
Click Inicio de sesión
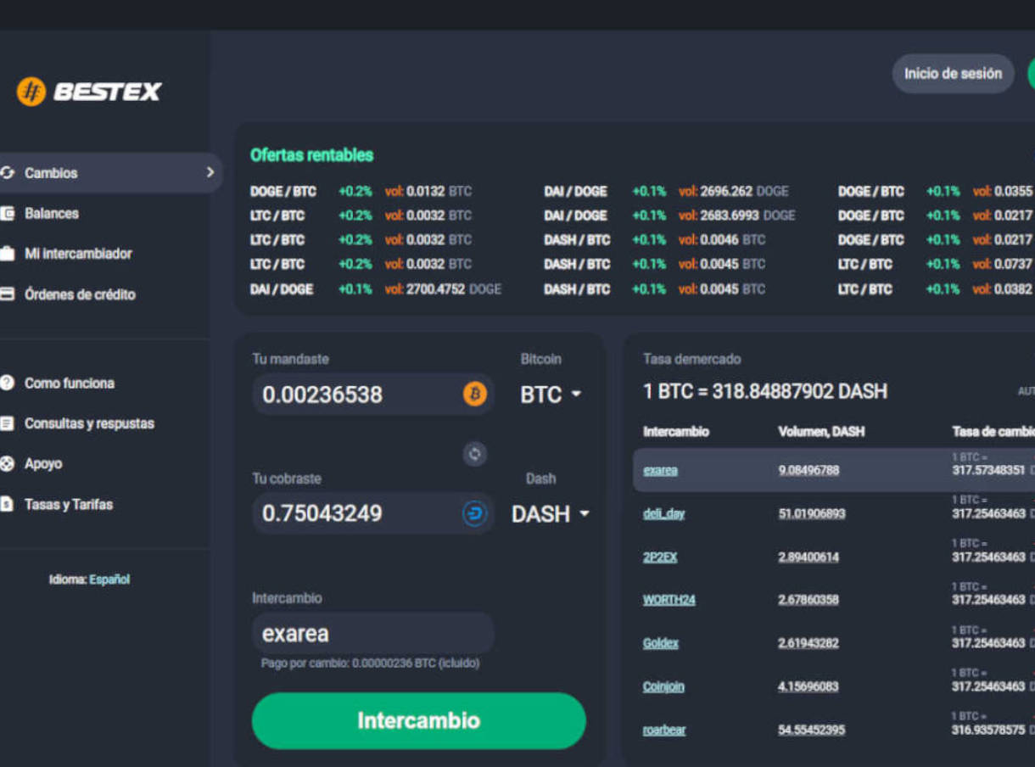[x=953, y=74]
